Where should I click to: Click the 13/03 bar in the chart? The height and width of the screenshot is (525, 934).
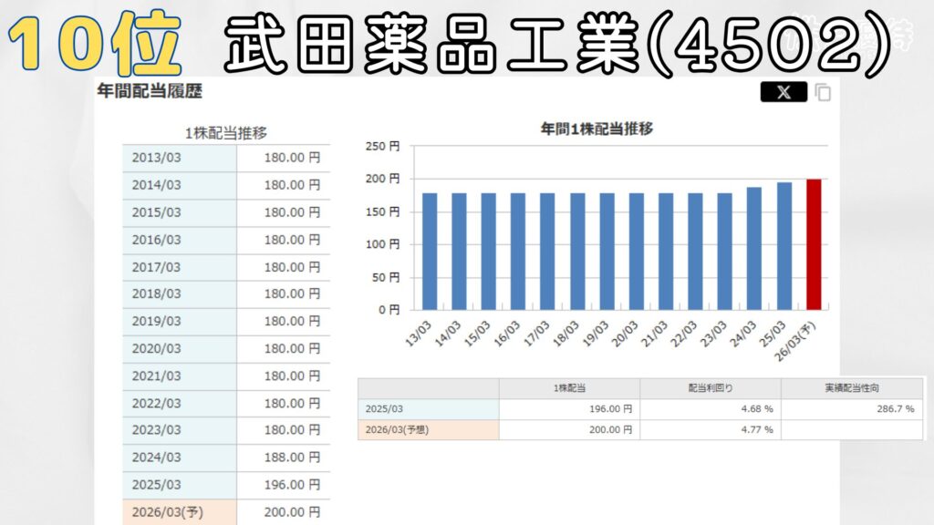click(x=430, y=251)
